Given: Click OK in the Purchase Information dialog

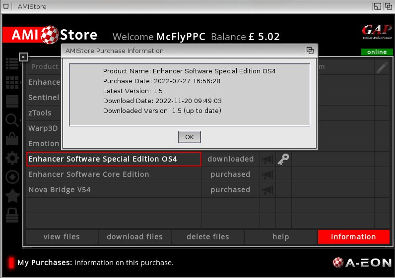Looking at the screenshot, I should (x=190, y=137).
